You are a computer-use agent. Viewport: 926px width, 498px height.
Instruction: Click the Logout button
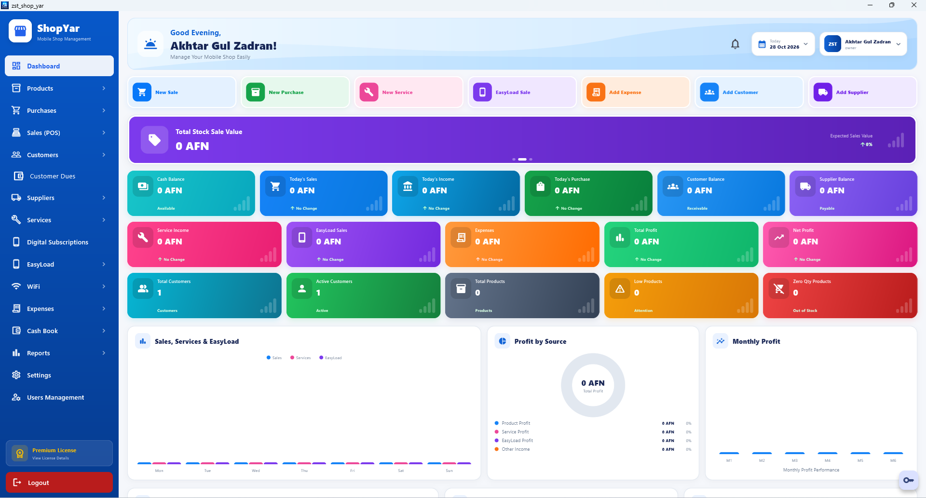pyautogui.click(x=59, y=483)
